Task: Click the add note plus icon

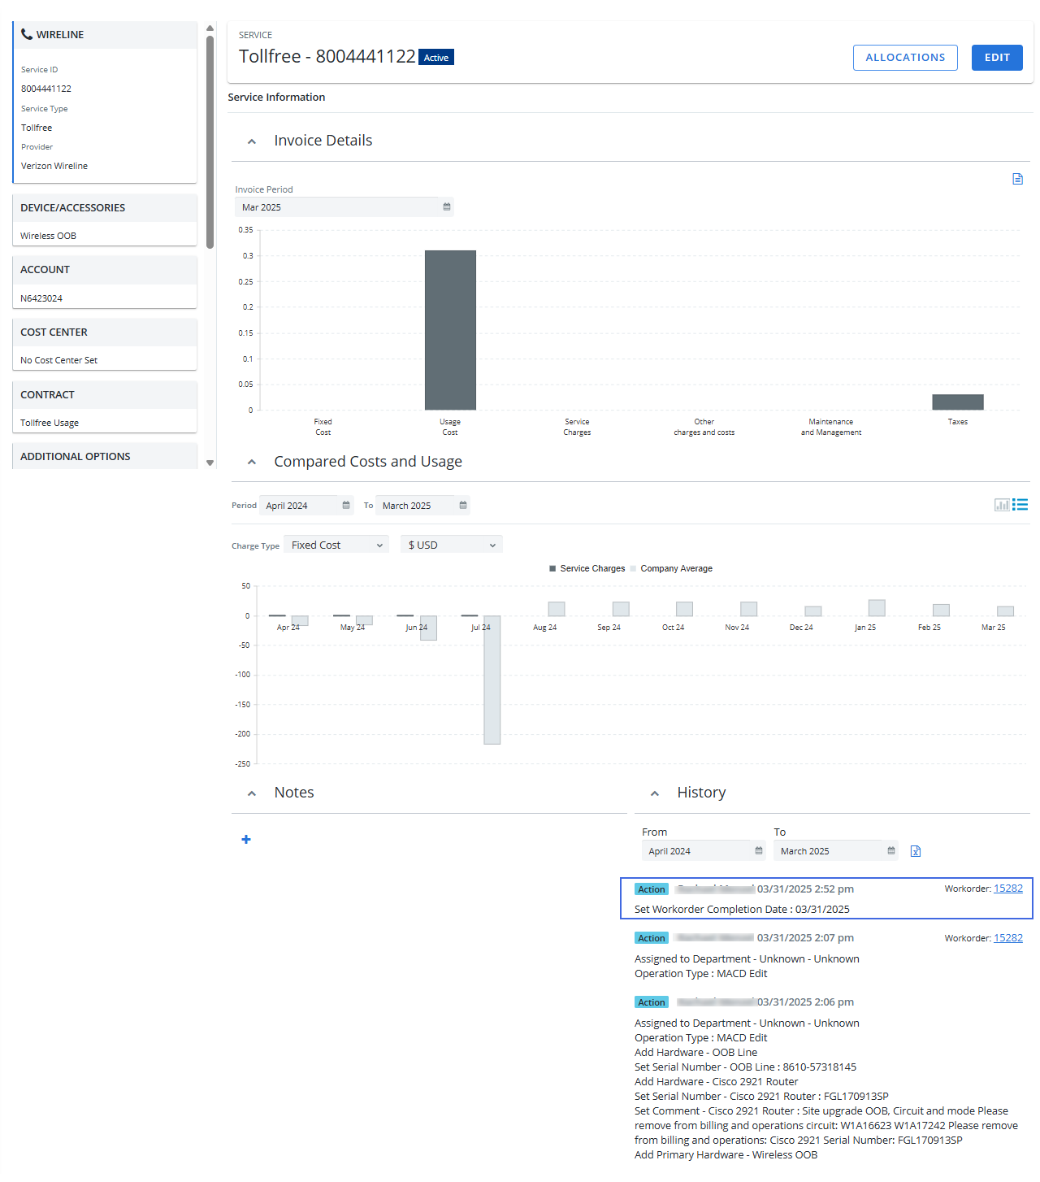Action: [x=246, y=839]
